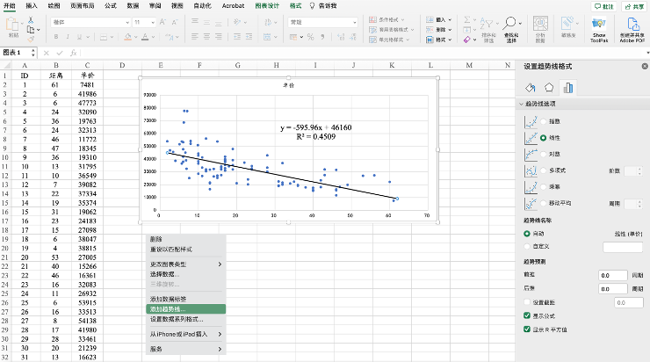Click the Paste clipboard icon
The width and height of the screenshot is (650, 362).
[x=12, y=26]
